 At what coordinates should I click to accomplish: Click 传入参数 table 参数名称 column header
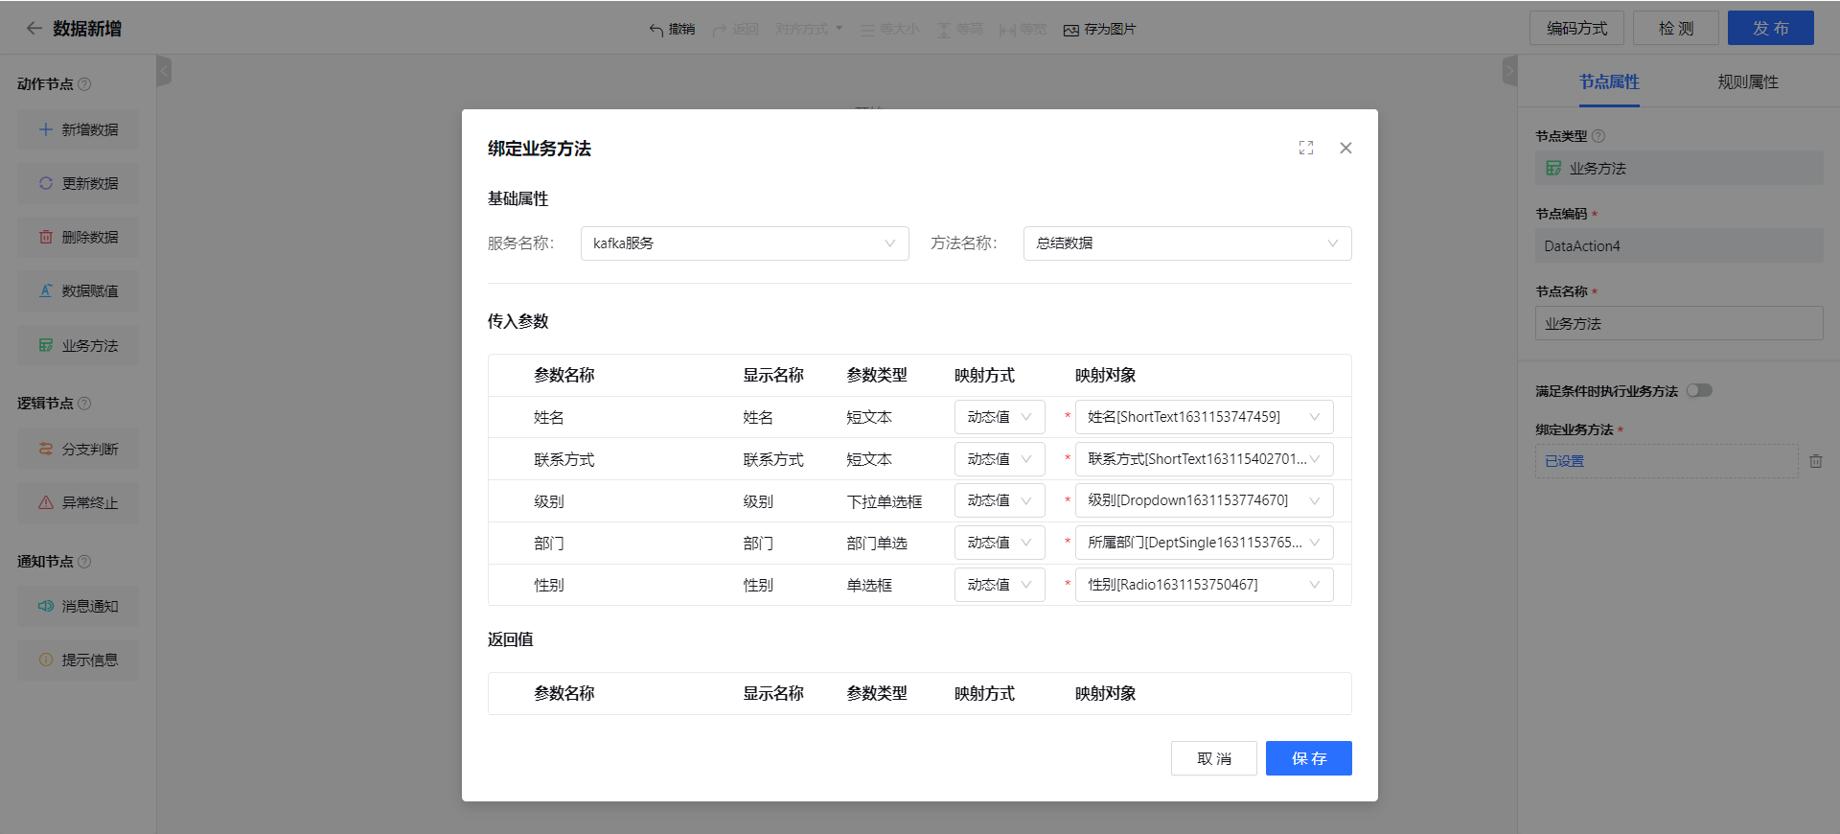pyautogui.click(x=563, y=375)
